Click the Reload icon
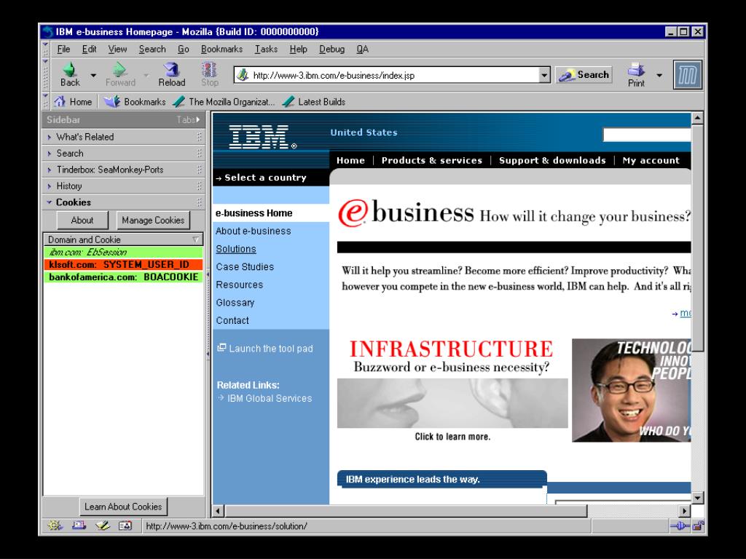The image size is (746, 559). [171, 69]
